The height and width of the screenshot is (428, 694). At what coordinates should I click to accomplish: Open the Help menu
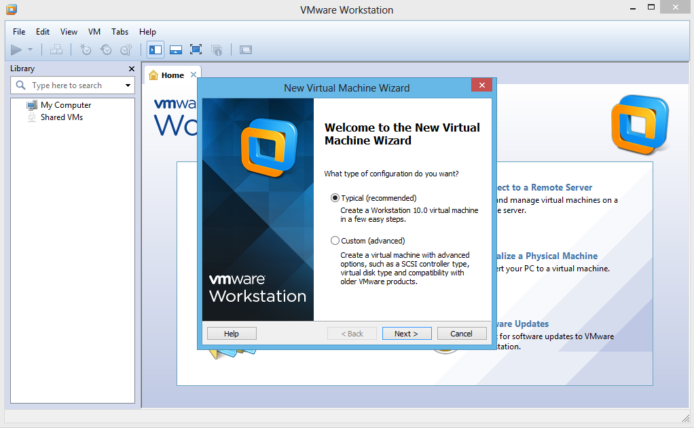click(x=147, y=32)
